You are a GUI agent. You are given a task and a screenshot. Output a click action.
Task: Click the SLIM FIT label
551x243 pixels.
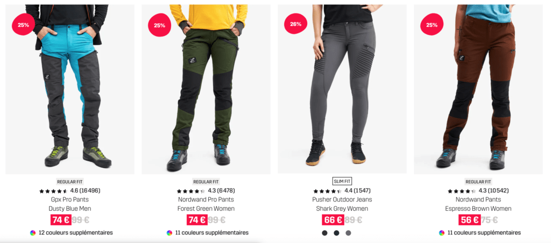pyautogui.click(x=342, y=181)
